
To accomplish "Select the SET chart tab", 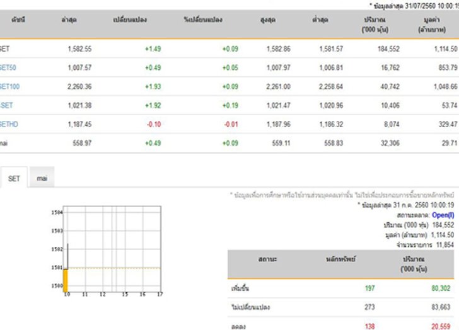I will click(14, 178).
